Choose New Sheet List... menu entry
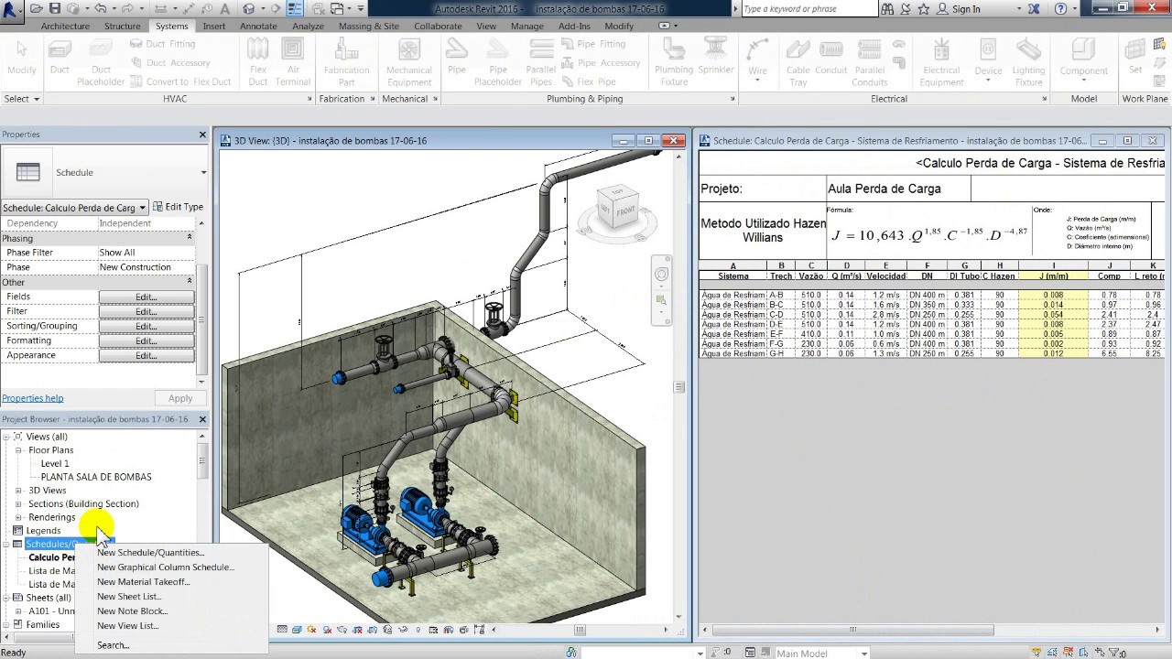1172x659 pixels. [x=129, y=597]
